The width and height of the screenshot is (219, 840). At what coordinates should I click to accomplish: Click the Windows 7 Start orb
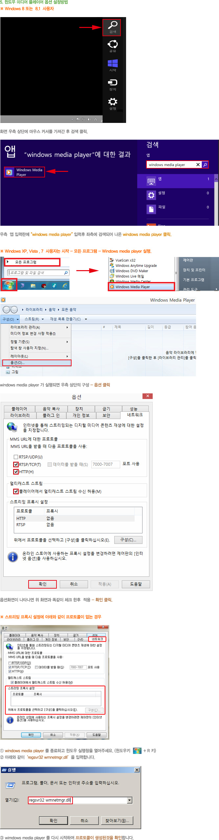click(x=9, y=285)
